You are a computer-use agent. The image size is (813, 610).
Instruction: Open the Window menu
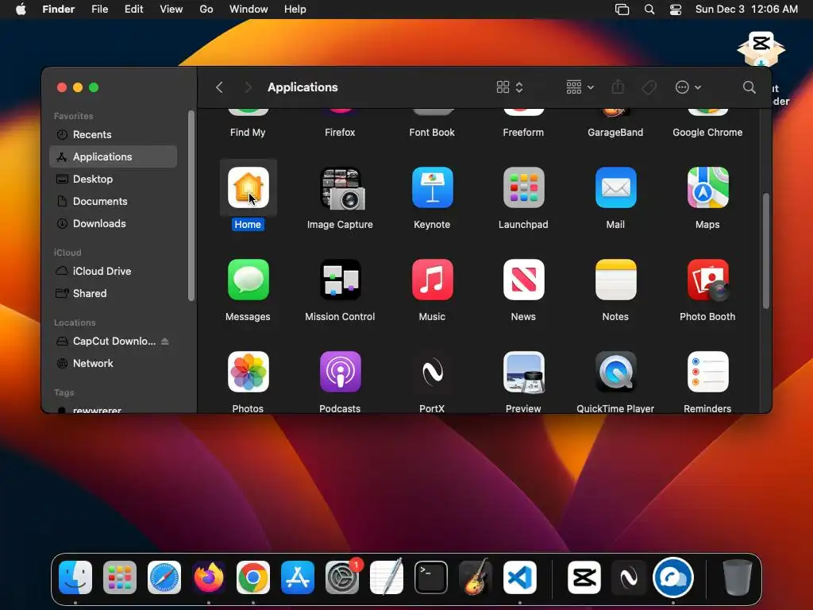[249, 10]
